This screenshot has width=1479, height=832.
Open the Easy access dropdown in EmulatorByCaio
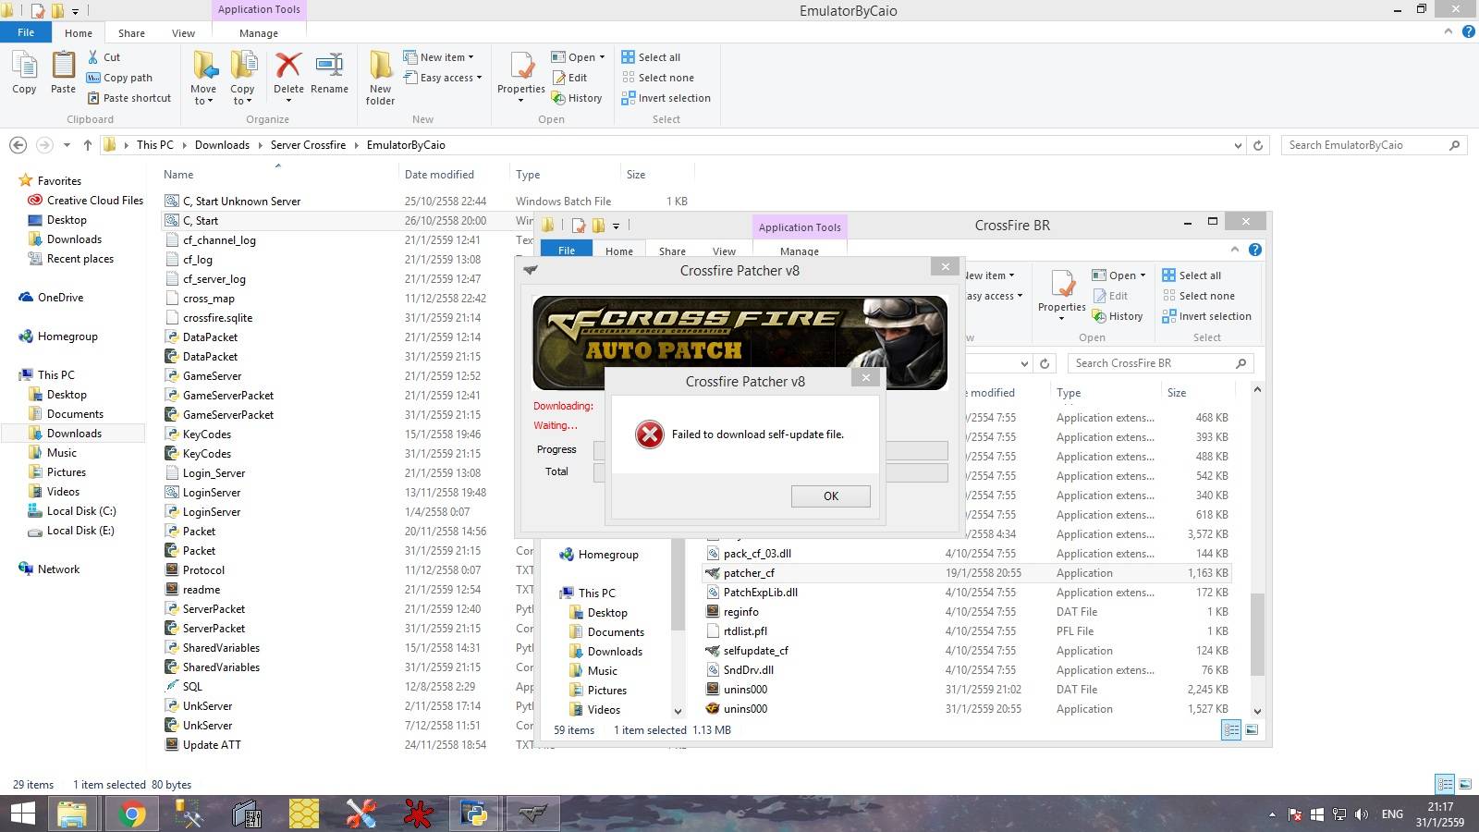point(443,78)
